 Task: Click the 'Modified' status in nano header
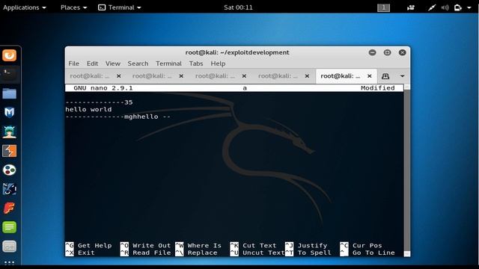click(377, 88)
